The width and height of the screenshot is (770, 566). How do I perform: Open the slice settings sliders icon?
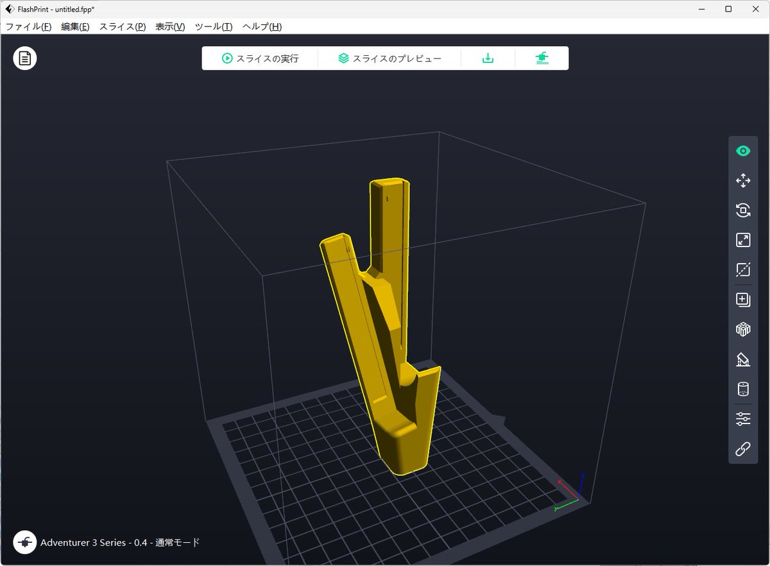click(743, 419)
